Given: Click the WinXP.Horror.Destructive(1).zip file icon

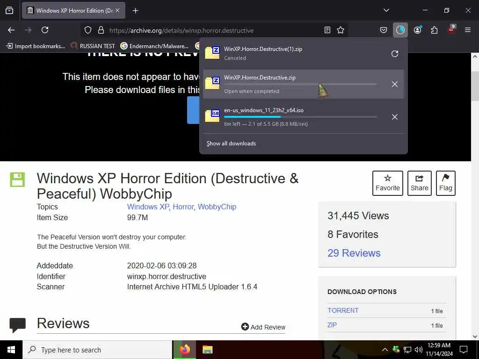Looking at the screenshot, I should [212, 52].
